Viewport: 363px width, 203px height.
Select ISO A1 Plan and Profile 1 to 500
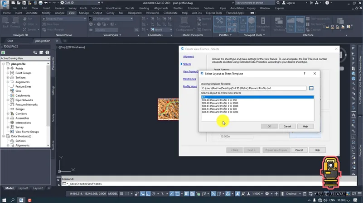219,109
